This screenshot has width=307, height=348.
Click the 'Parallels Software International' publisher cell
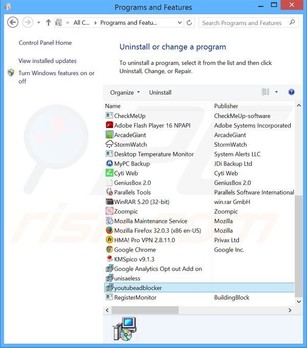click(x=254, y=192)
